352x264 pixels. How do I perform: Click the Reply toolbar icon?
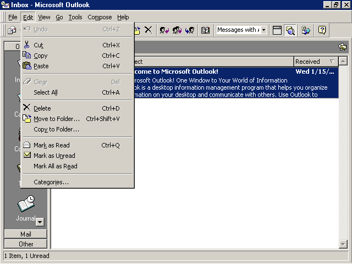pos(164,30)
